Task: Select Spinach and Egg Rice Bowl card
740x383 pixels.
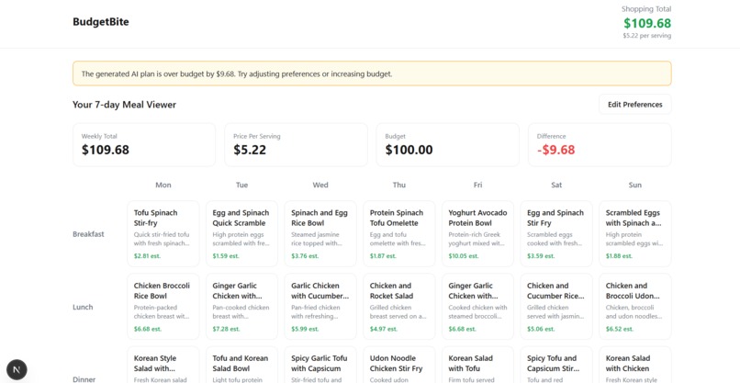Action: click(x=320, y=234)
